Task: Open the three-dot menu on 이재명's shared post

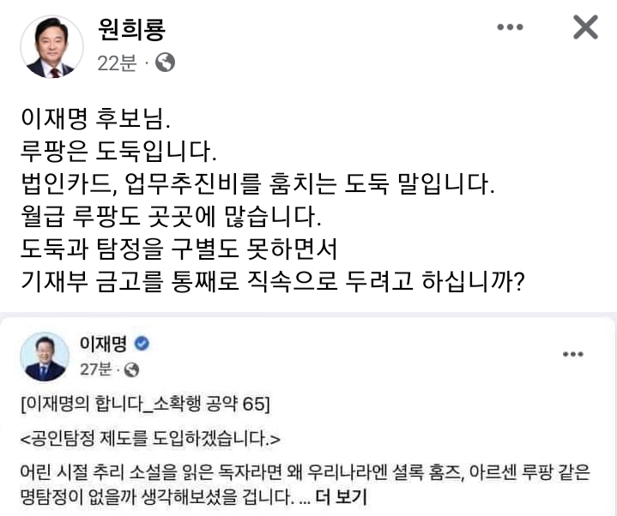Action: 574,354
